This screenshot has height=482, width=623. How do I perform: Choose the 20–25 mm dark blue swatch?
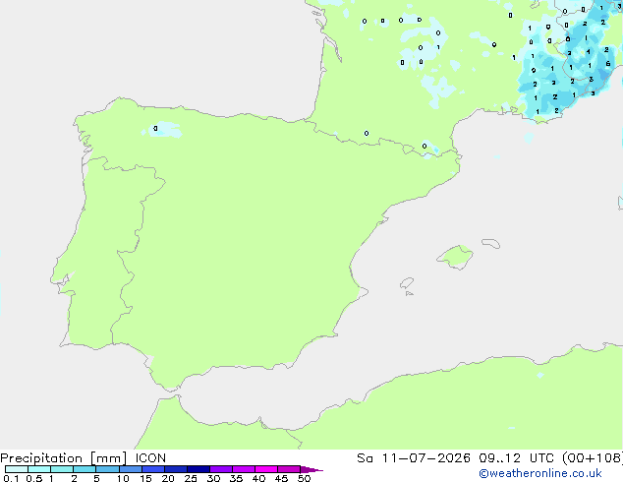click(x=176, y=469)
